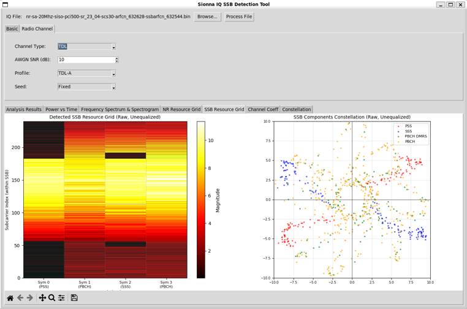
Task: Click the Browse... button
Action: pyautogui.click(x=207, y=17)
